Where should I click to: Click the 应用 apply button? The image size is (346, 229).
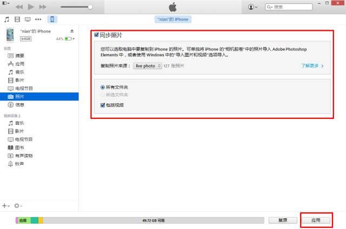pos(316,220)
